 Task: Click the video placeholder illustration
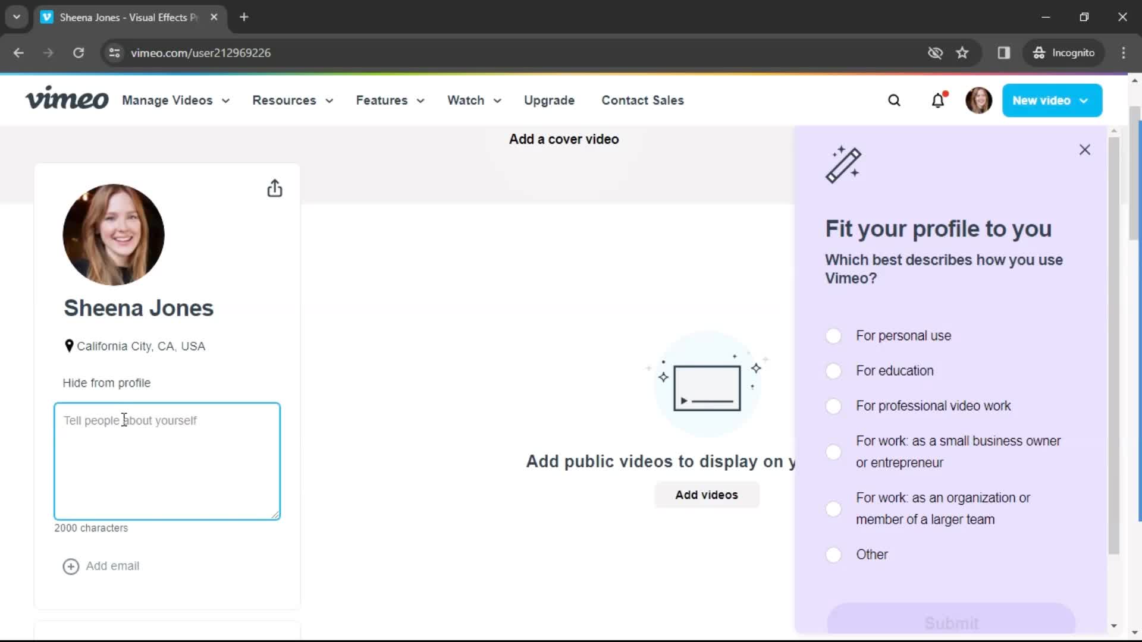pos(707,384)
